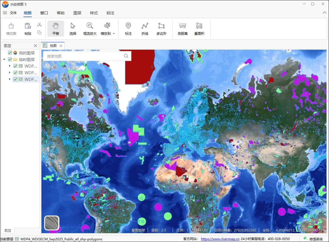Open the 测距离 distance measure tool
Viewport: 329px width, 242px height.
(x=182, y=29)
